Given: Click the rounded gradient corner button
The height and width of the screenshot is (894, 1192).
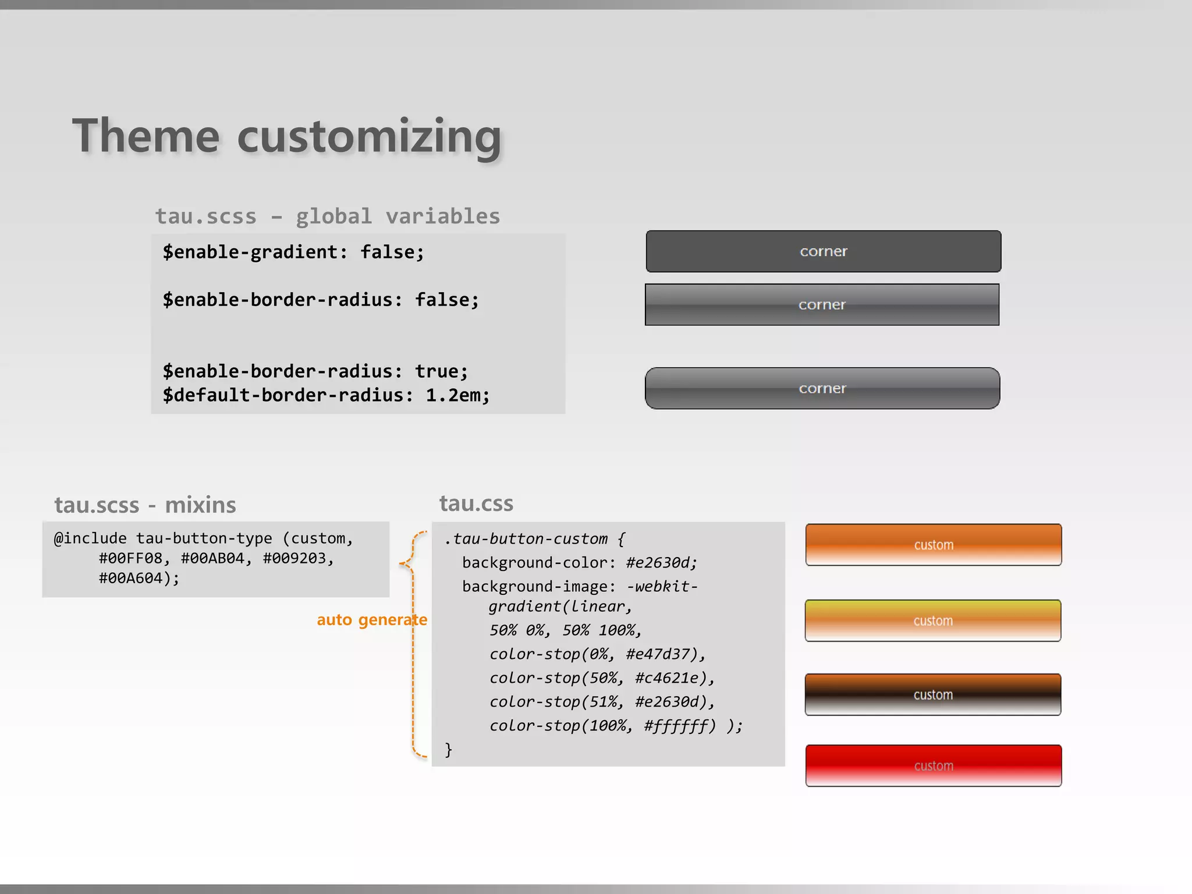Looking at the screenshot, I should click(822, 388).
